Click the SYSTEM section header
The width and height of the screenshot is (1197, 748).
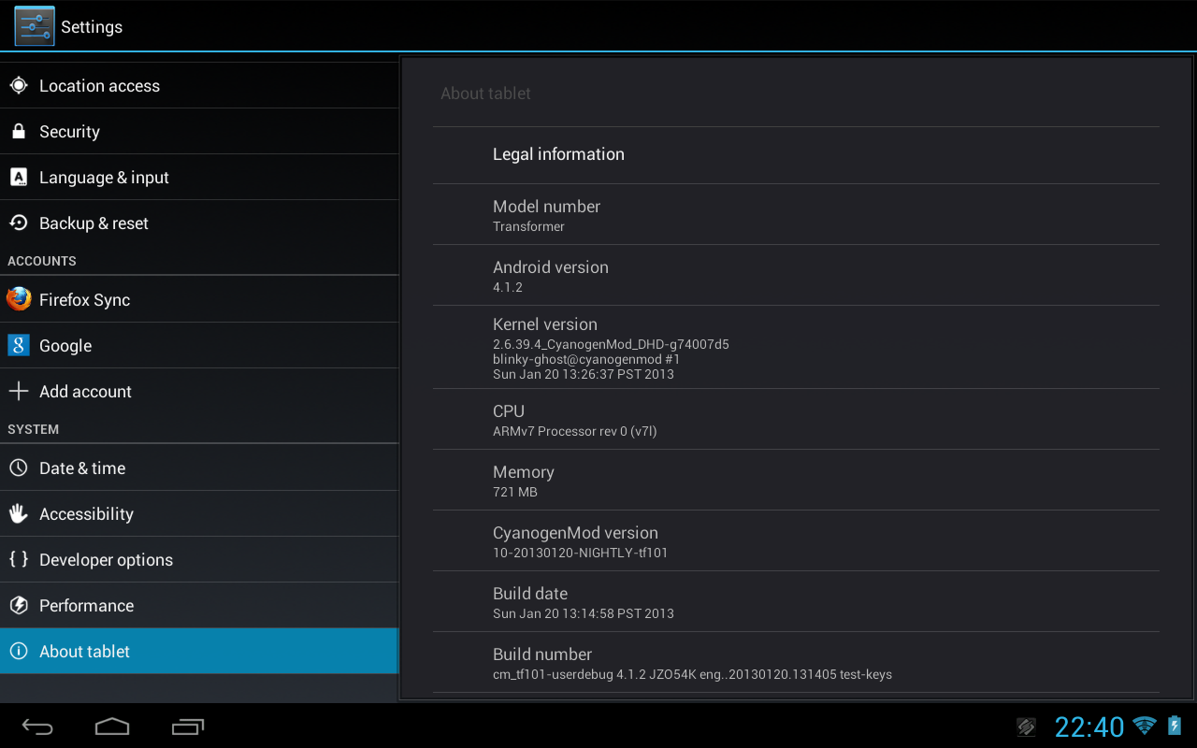[34, 429]
